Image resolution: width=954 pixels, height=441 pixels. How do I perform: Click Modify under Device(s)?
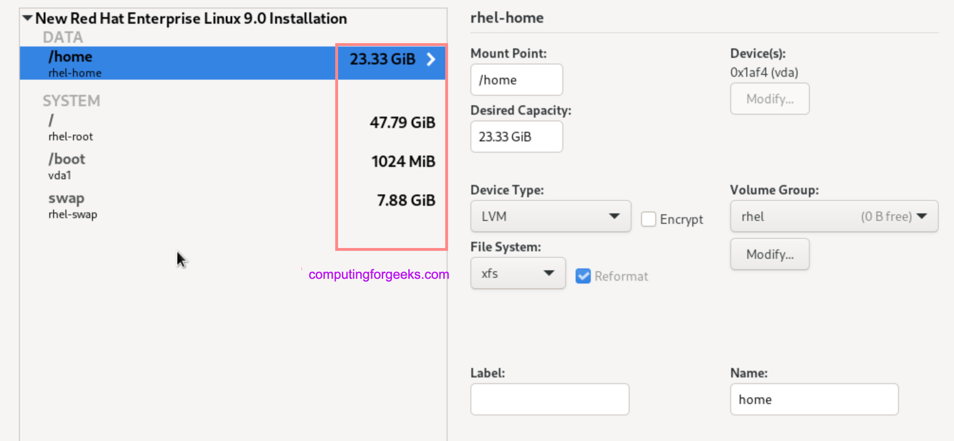(769, 99)
